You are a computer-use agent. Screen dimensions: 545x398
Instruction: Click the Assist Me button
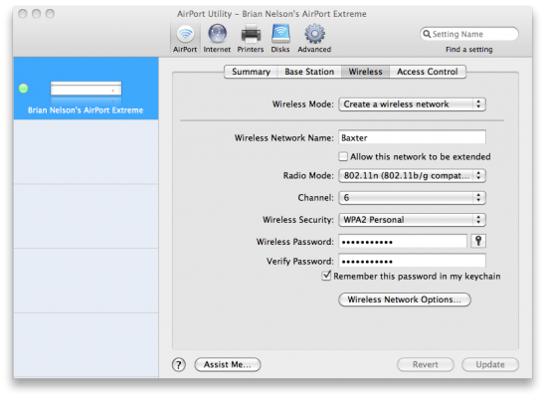(x=228, y=364)
